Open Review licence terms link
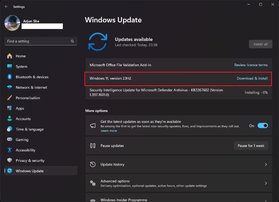 [251, 65]
